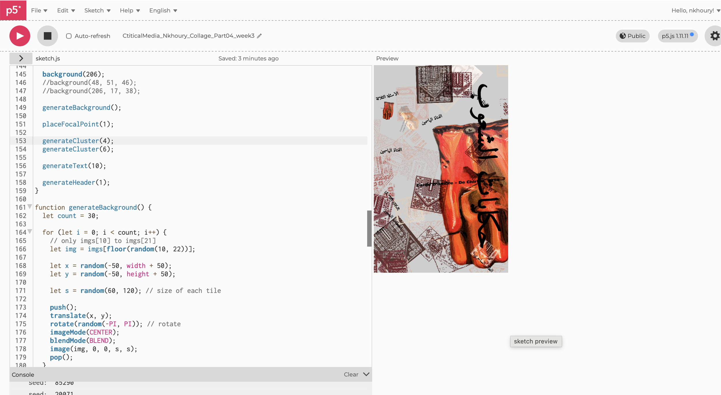
Task: Click the 'translate(x, y);' code line
Action: pos(81,315)
